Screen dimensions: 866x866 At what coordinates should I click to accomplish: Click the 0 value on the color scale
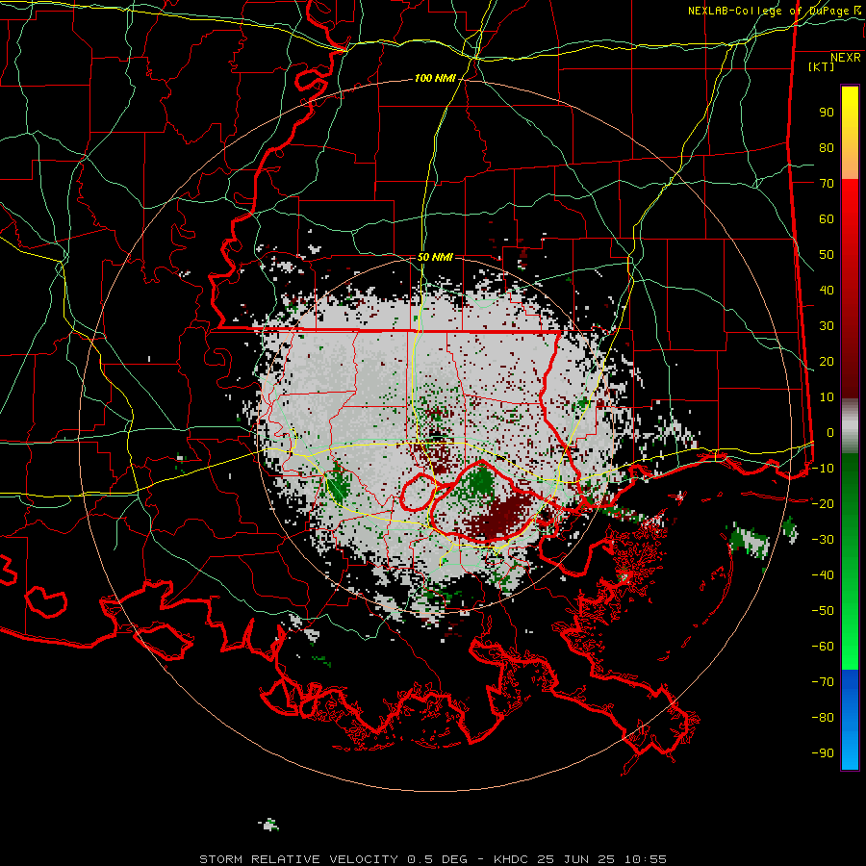(830, 433)
